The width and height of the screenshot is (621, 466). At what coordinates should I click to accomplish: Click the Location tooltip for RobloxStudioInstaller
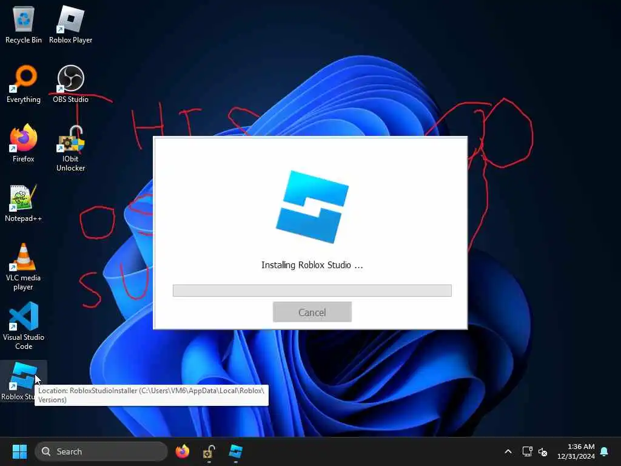click(152, 395)
